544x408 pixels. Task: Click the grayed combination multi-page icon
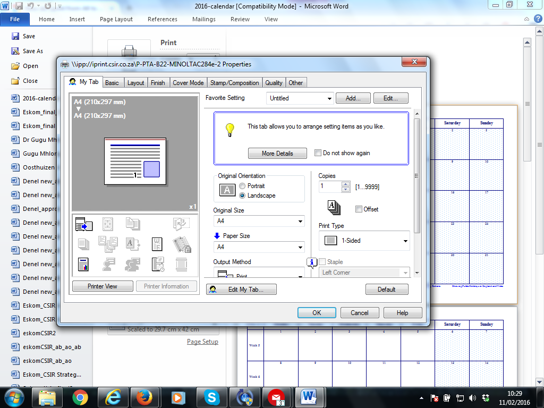(108, 244)
